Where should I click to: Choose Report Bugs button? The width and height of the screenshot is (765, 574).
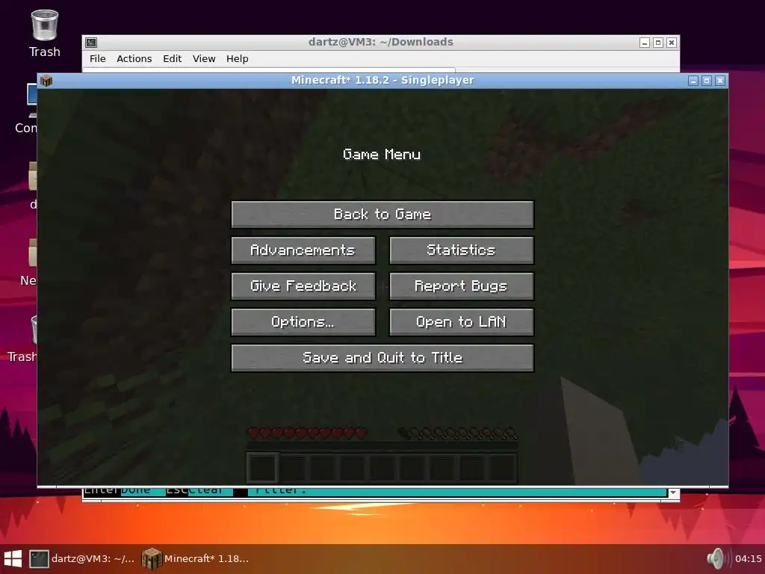tap(462, 286)
